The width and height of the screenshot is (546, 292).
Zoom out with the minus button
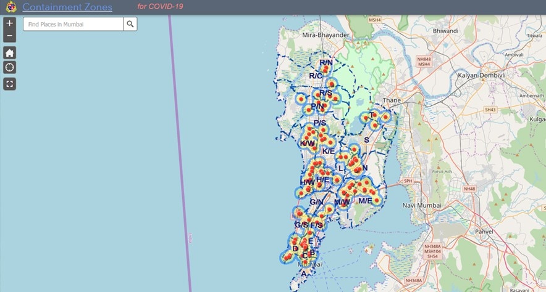9,36
